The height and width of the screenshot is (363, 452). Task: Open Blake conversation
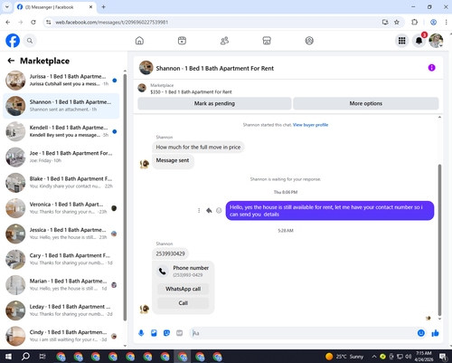click(x=61, y=183)
